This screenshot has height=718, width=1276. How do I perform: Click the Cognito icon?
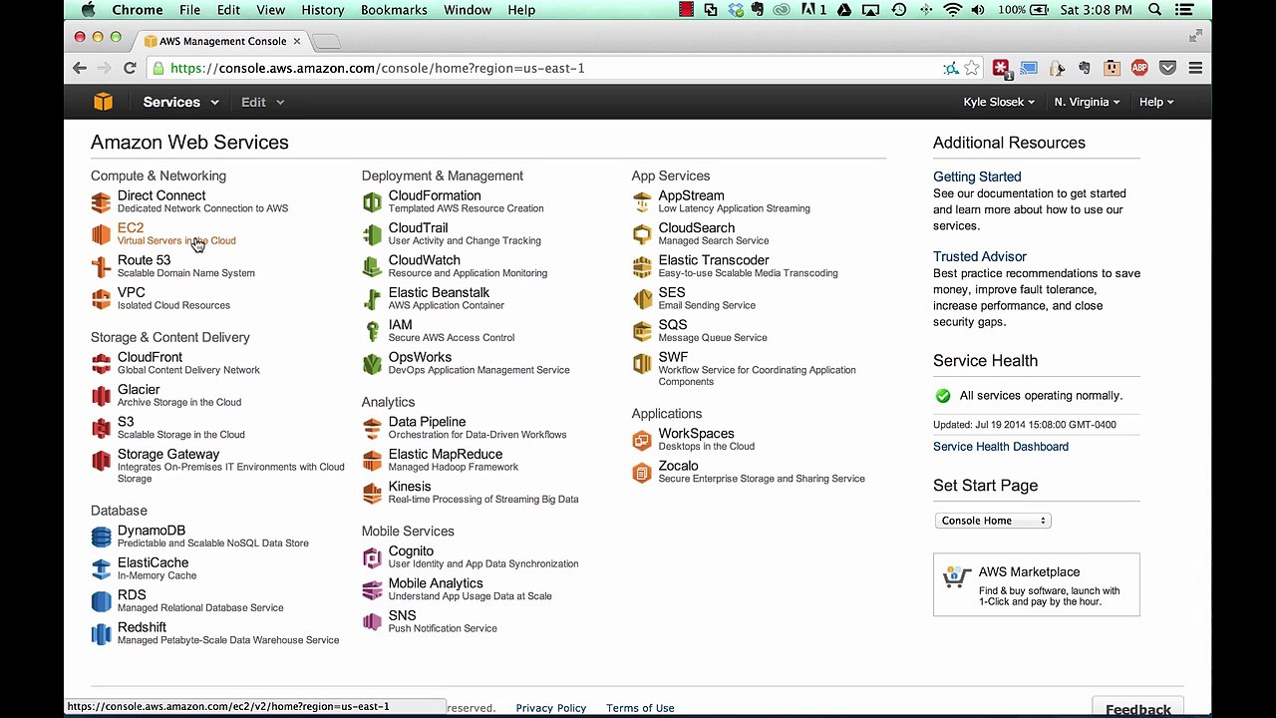pyautogui.click(x=372, y=557)
